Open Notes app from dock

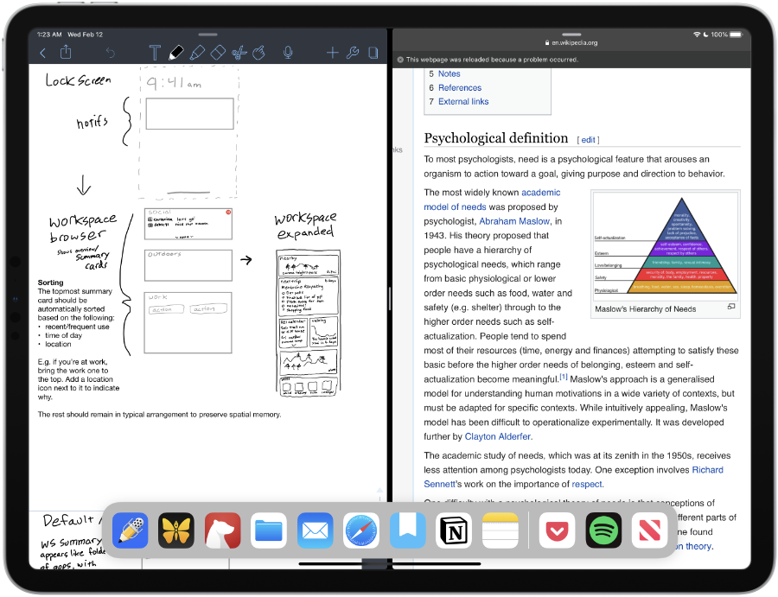pos(501,530)
